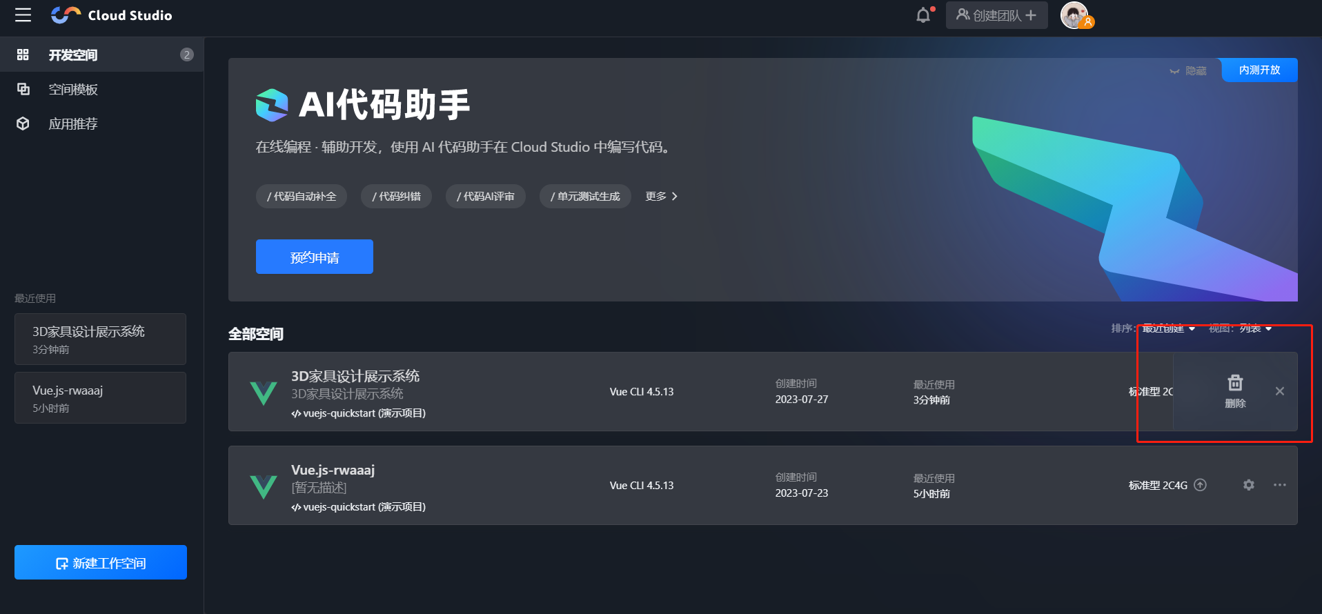1322x614 pixels.
Task: Click upgrade arrow next to 标准型 2C4G
Action: 1201,485
